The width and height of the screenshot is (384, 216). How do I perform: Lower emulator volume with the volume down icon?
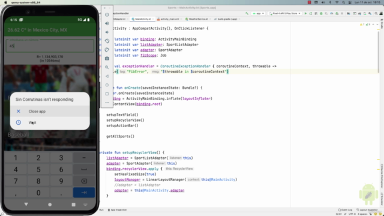coord(107,32)
